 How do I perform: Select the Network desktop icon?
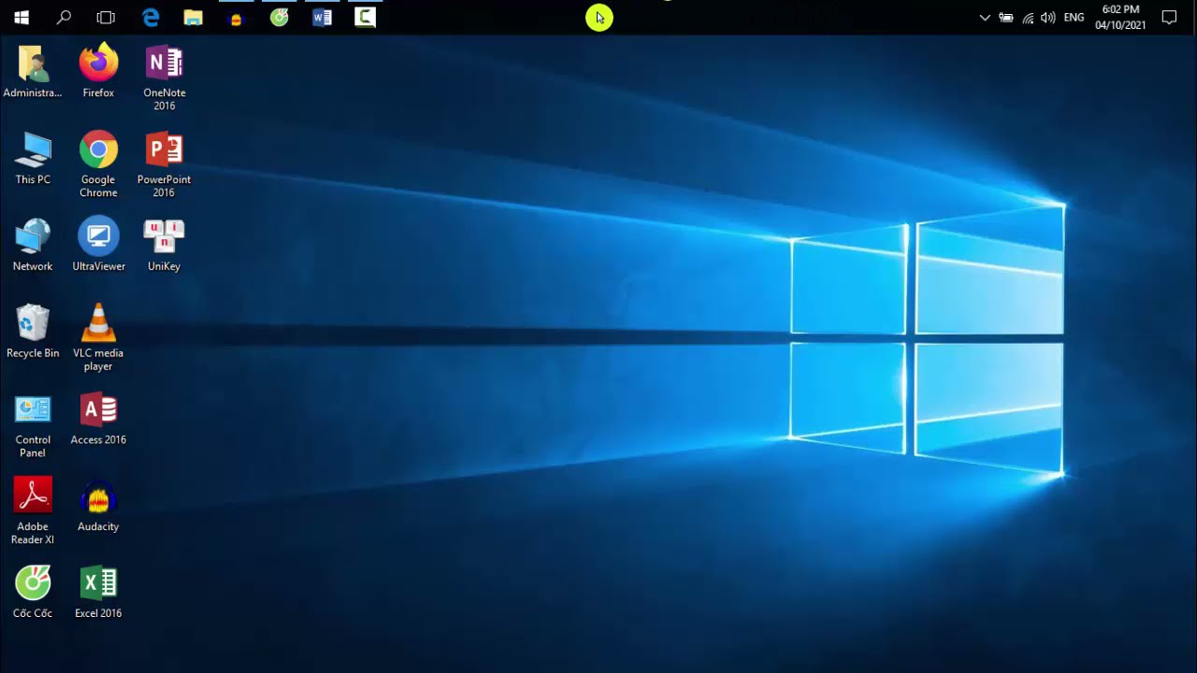(33, 246)
